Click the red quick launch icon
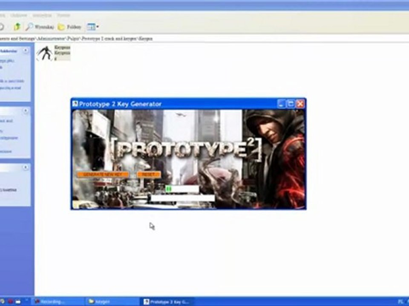The width and height of the screenshot is (409, 306). point(10,302)
